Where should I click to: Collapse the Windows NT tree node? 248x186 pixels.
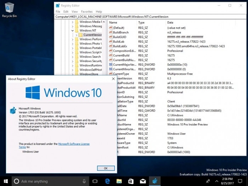point(73,31)
